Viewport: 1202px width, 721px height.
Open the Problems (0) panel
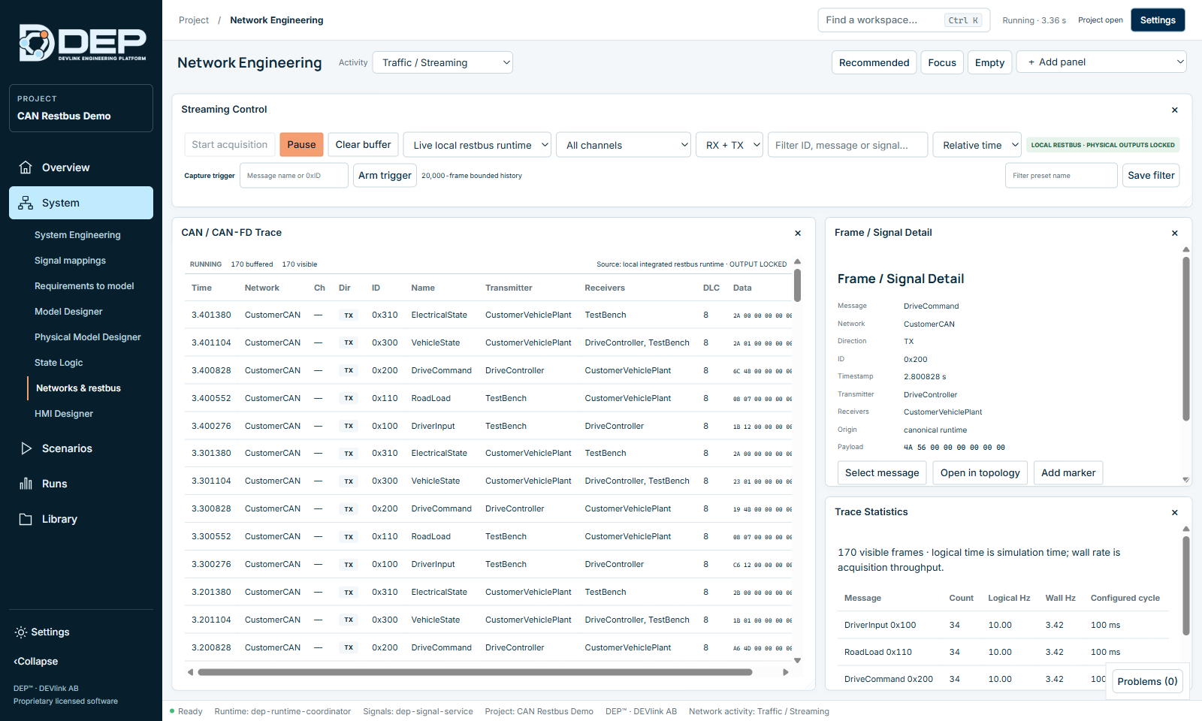point(1147,681)
